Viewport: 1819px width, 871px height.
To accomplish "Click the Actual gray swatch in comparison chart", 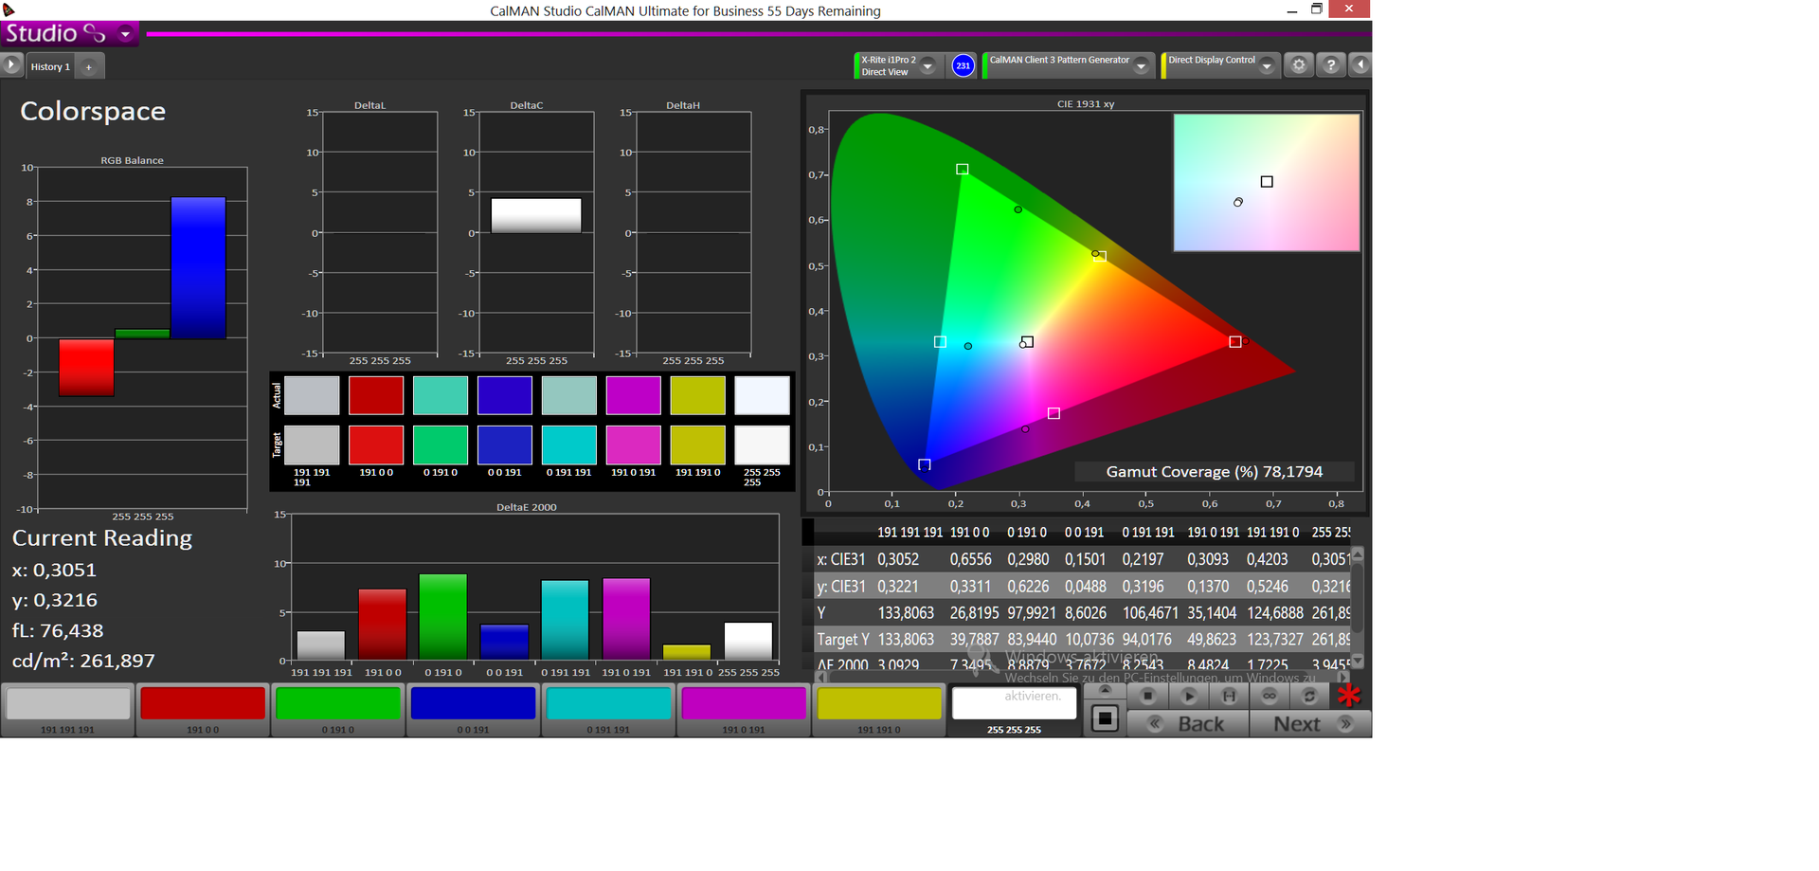I will point(312,395).
